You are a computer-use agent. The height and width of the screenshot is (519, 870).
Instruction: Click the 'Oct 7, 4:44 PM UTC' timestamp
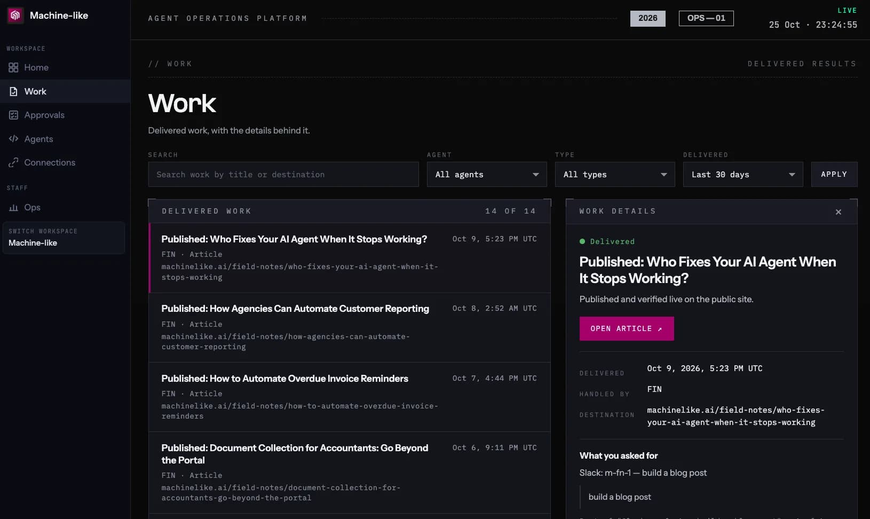point(494,378)
